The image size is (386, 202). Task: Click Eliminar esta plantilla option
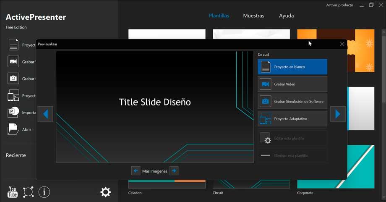pos(292,155)
